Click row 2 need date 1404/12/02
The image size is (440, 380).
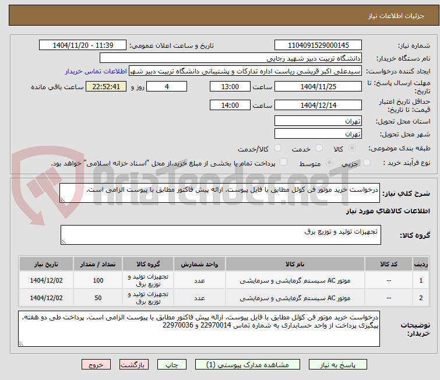46,297
